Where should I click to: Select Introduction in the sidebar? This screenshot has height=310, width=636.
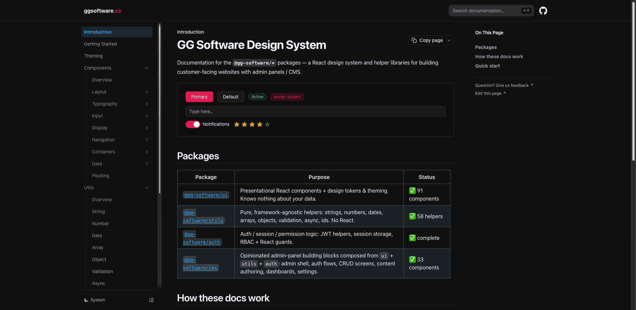(x=117, y=32)
